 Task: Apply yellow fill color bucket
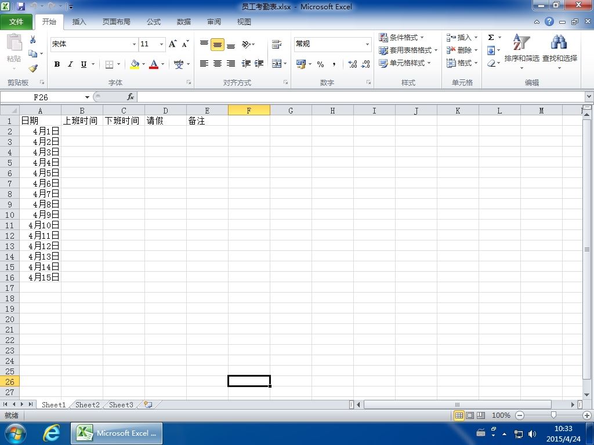[x=135, y=64]
